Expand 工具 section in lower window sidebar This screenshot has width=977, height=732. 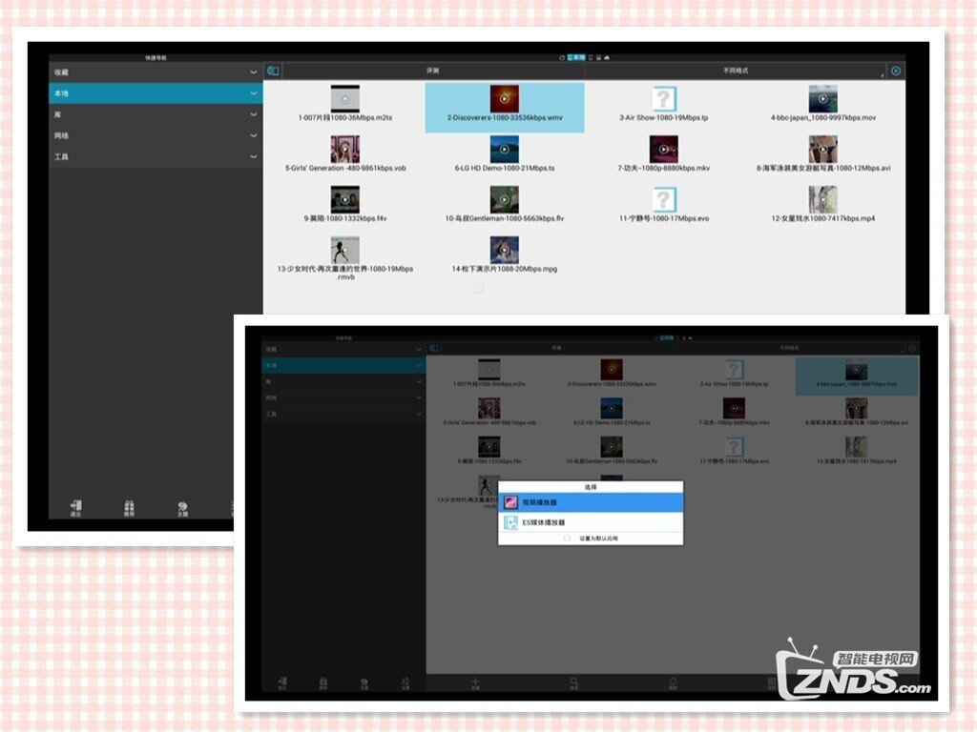tap(343, 414)
